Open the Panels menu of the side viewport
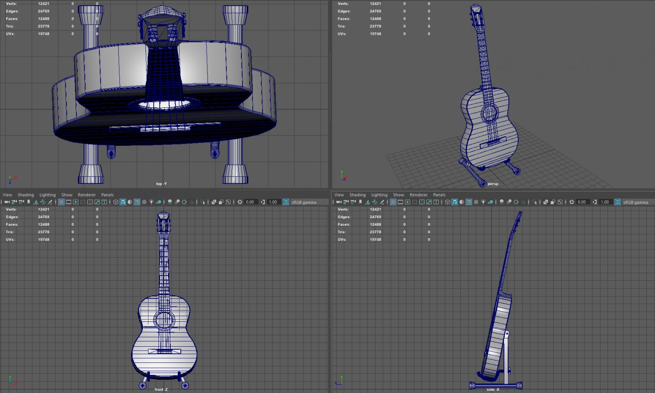655x393 pixels. 438,195
